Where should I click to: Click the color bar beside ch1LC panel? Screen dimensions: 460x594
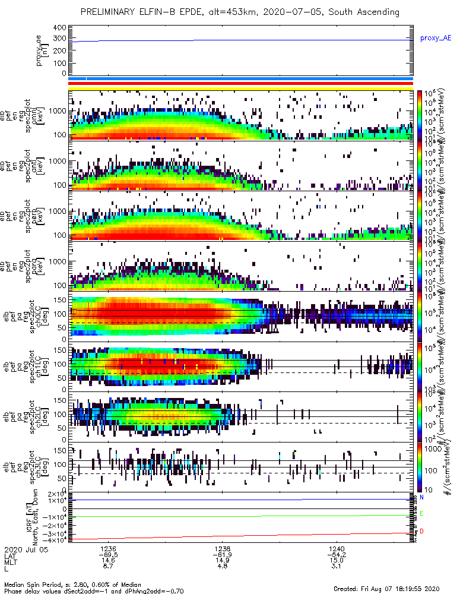coord(420,366)
